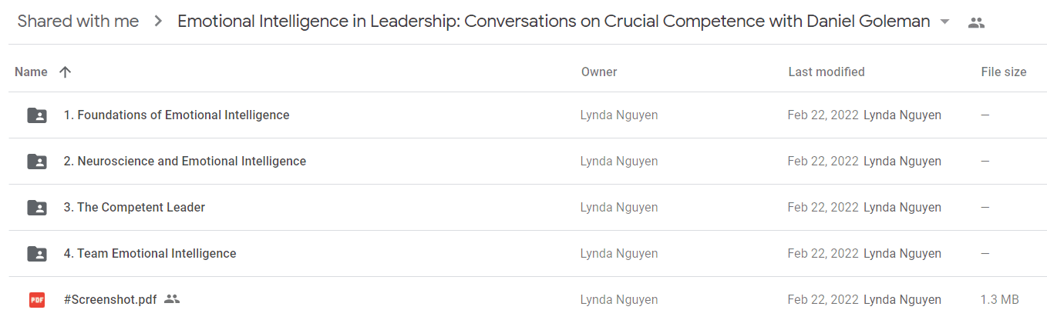Click the shared people icon beside #Screenshot.pdf
Screen dimensions: 1047x320
point(172,299)
